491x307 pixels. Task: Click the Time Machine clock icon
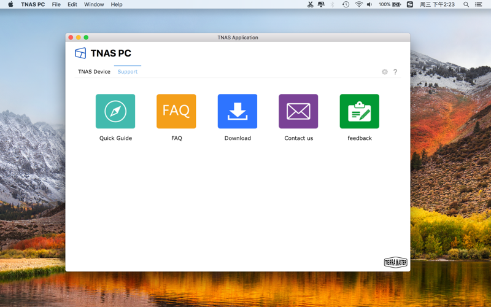click(346, 4)
